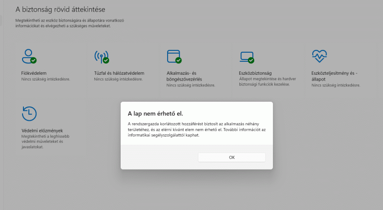Open Fiókvédelem account protection icon
This screenshot has width=383, height=210.
[x=29, y=56]
